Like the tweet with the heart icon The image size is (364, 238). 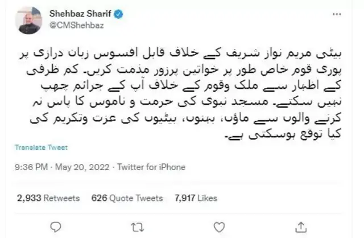coord(219,227)
